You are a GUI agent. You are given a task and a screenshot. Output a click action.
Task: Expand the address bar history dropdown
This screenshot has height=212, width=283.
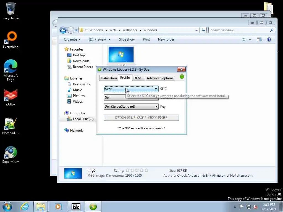click(197, 30)
